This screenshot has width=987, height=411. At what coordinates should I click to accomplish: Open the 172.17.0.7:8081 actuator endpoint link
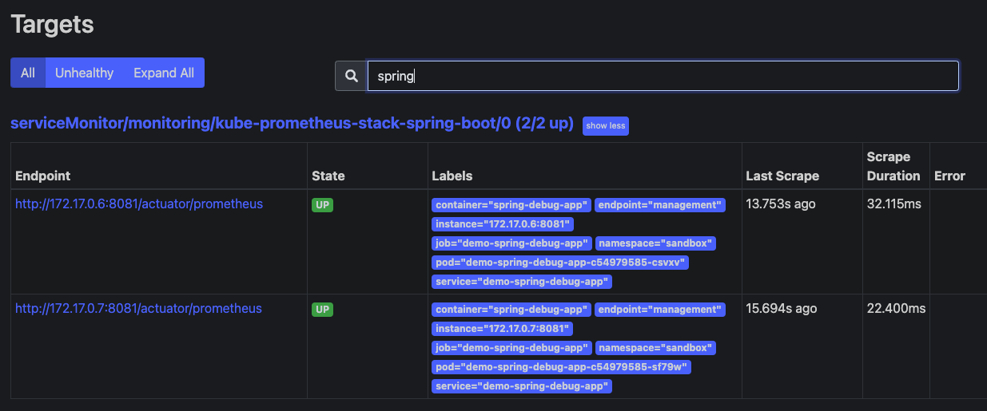(x=138, y=309)
